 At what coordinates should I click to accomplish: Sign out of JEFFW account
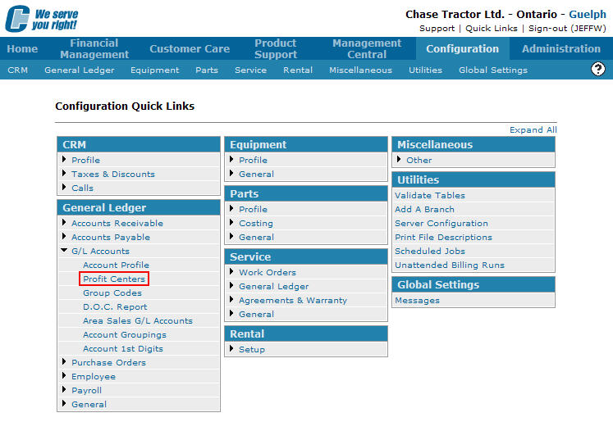click(x=567, y=29)
